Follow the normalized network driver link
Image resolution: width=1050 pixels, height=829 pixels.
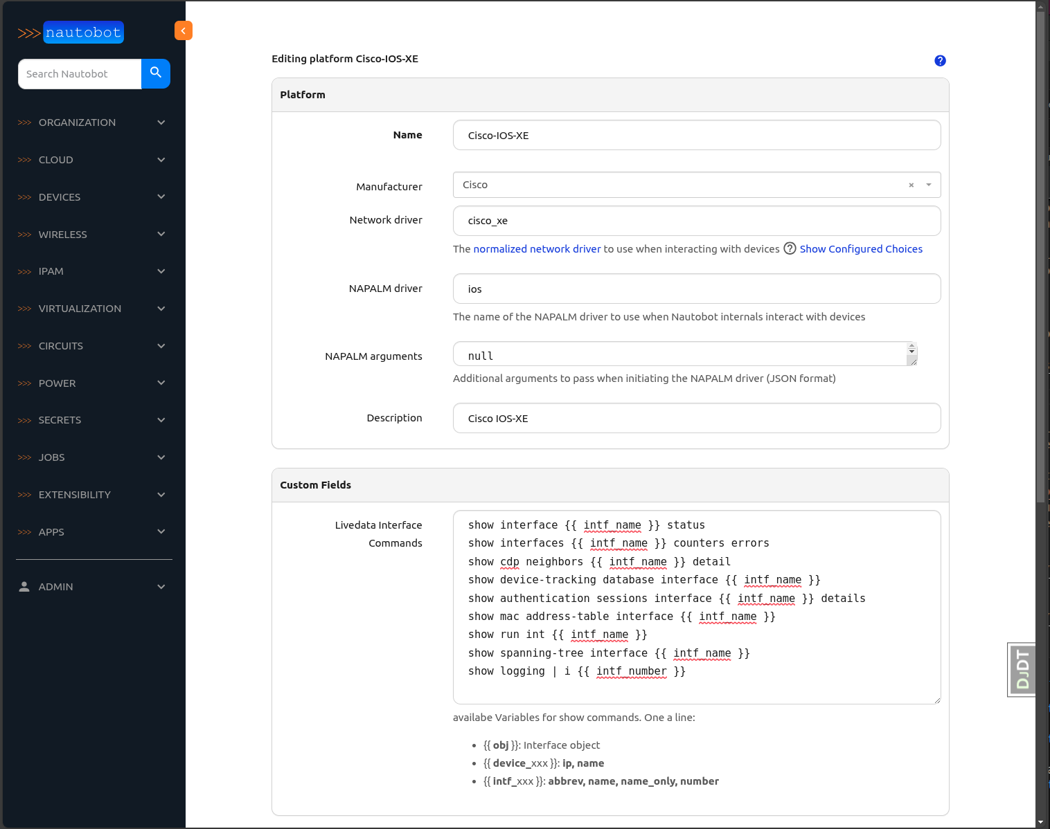(x=537, y=249)
